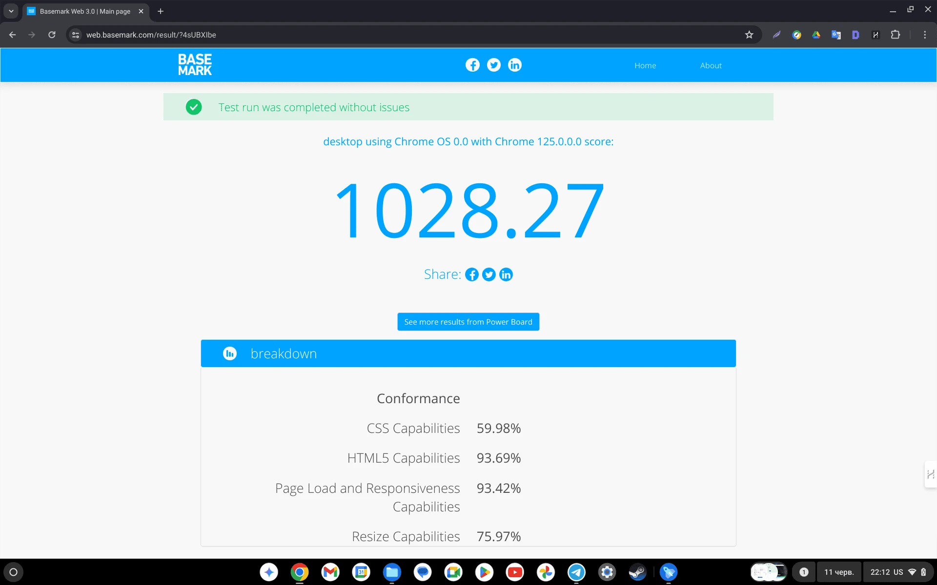Share score via Twitter icon next to Share
This screenshot has width=937, height=585.
coord(489,274)
